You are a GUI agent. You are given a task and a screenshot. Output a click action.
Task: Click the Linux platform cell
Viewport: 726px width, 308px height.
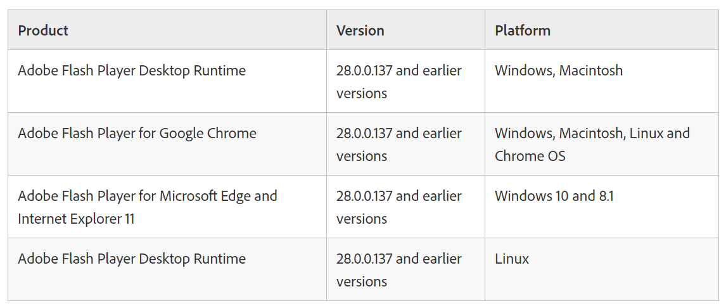click(601, 269)
